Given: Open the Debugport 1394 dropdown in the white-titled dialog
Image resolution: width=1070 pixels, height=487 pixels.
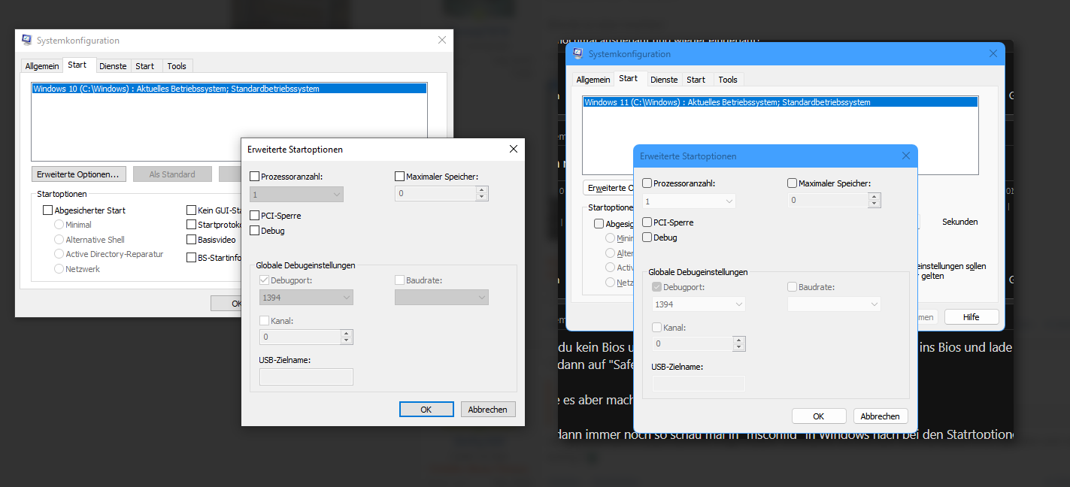Looking at the screenshot, I should 306,298.
